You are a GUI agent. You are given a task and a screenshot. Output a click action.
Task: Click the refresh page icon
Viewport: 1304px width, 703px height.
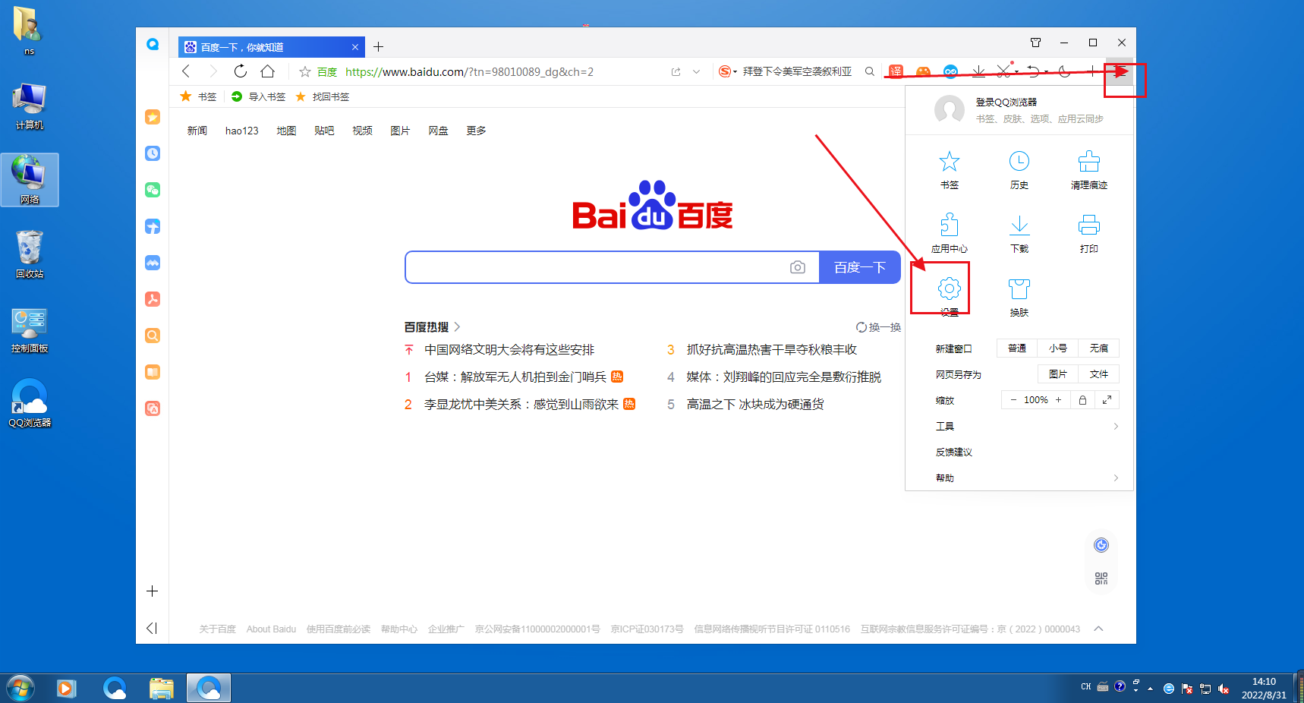coord(241,71)
